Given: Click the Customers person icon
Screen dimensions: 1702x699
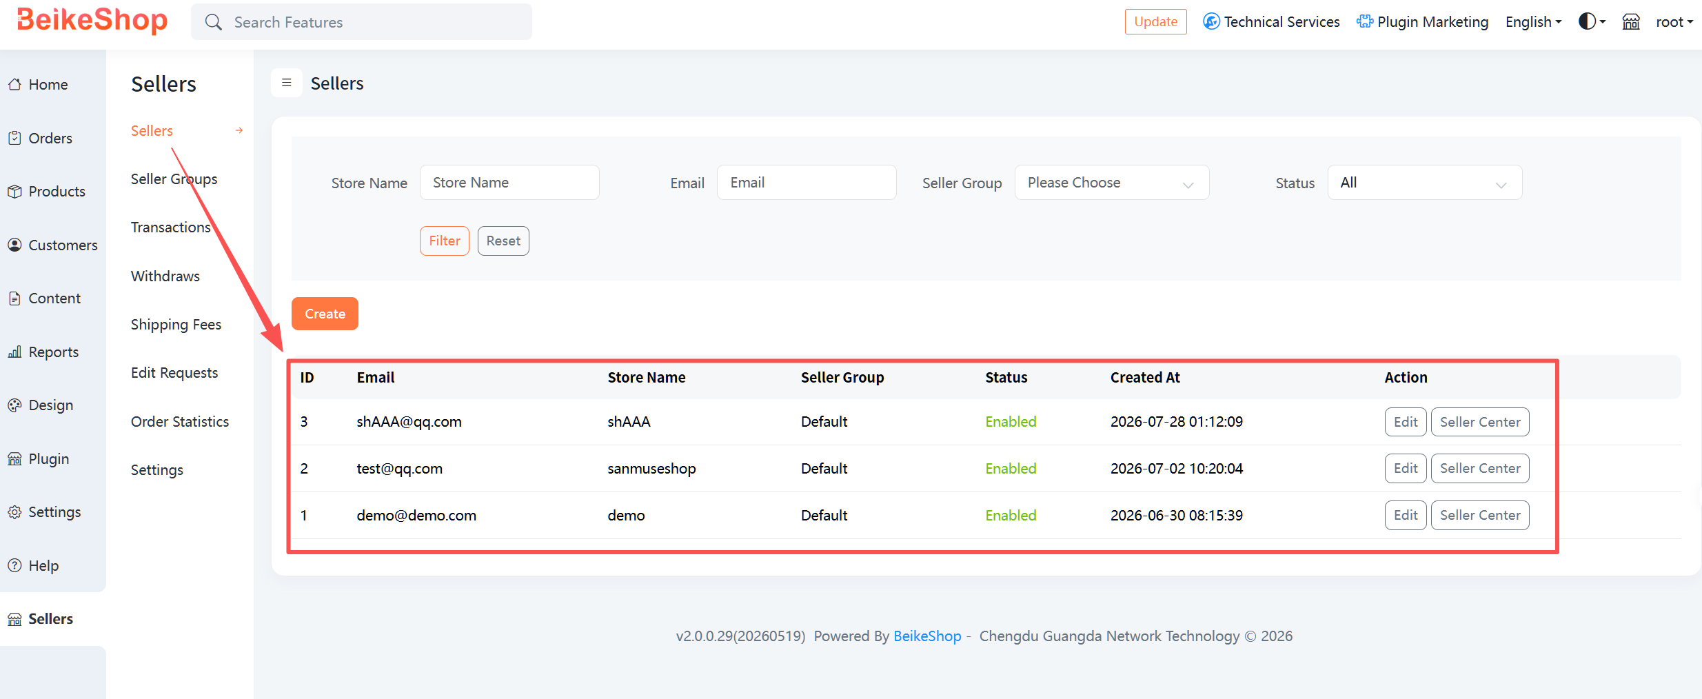Looking at the screenshot, I should [14, 245].
